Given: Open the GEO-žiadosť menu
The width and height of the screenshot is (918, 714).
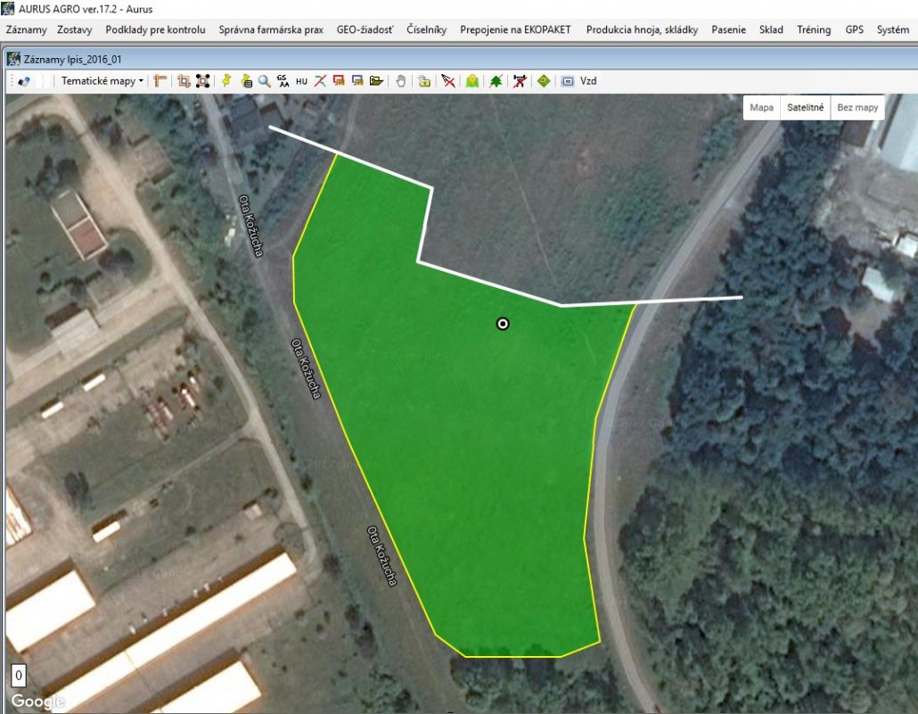Looking at the screenshot, I should click(365, 30).
